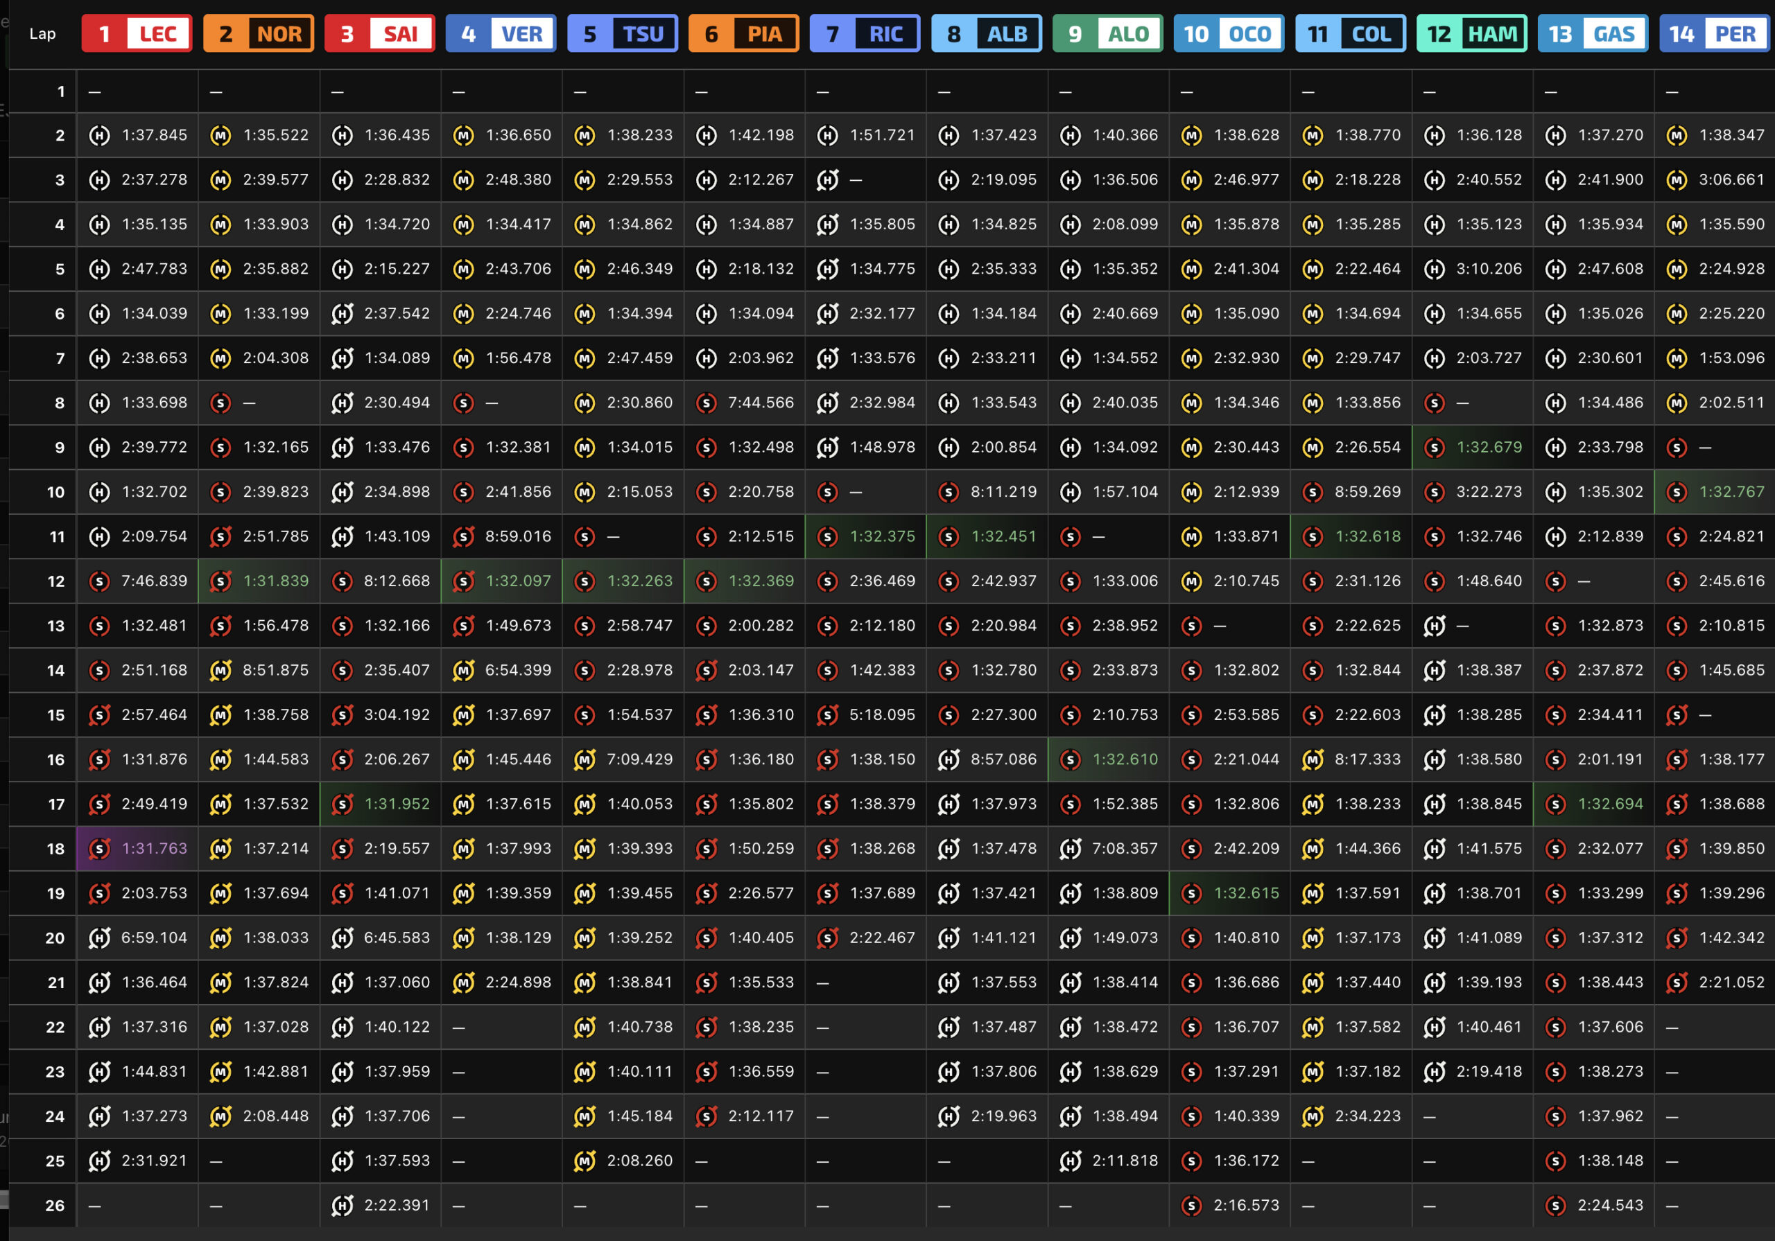Select hard tyre icon beside 1:51.721

click(x=828, y=135)
